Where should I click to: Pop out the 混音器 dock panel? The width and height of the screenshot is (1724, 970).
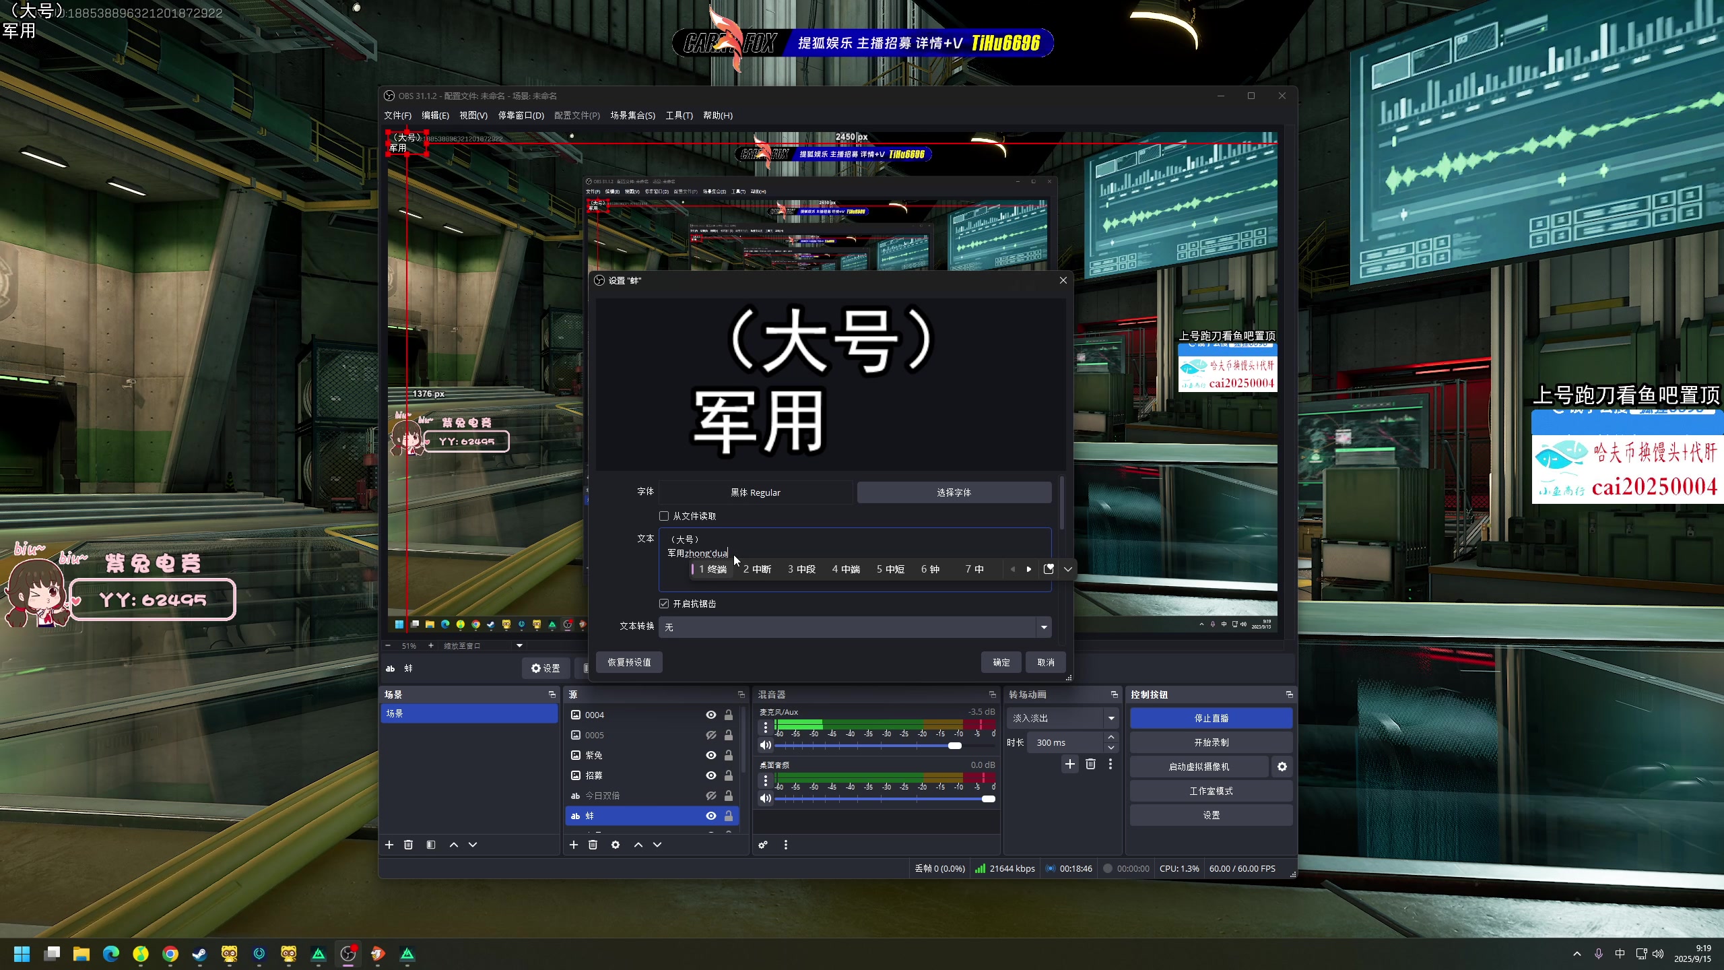click(x=992, y=694)
